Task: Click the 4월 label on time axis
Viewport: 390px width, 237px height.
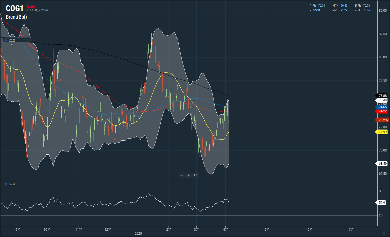Action: click(x=225, y=230)
